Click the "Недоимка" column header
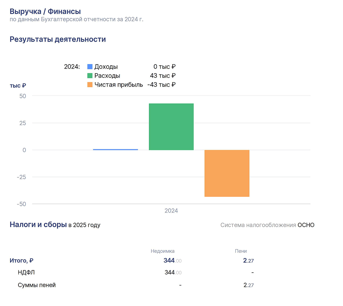Image resolution: width=343 pixels, height=306 pixels. (x=162, y=251)
